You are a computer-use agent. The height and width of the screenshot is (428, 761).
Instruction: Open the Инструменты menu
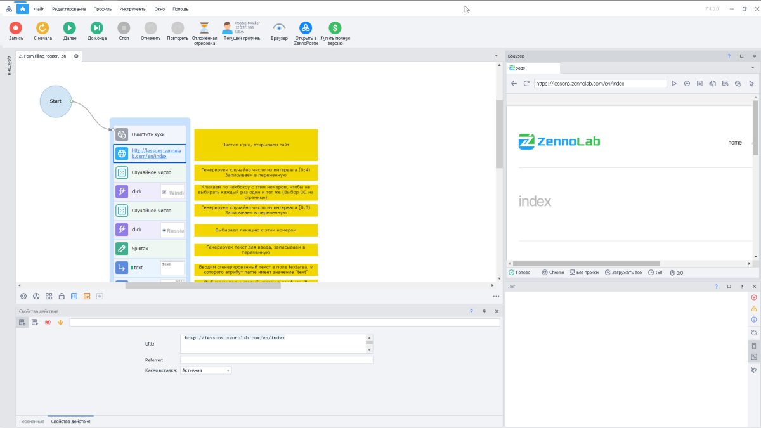point(133,9)
